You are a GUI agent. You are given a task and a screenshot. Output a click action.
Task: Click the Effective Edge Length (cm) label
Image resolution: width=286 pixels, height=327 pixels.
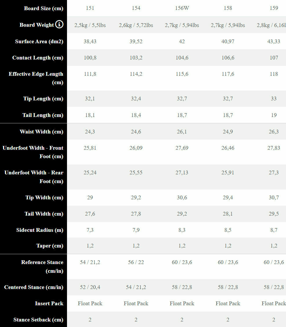(36, 78)
